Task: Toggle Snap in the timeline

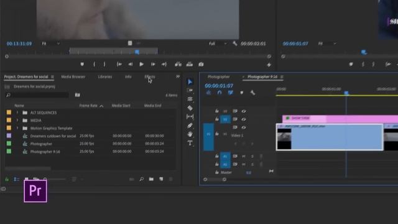Action: 220,93
